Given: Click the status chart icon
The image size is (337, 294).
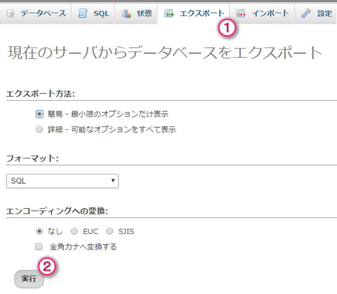Looking at the screenshot, I should pos(126,13).
